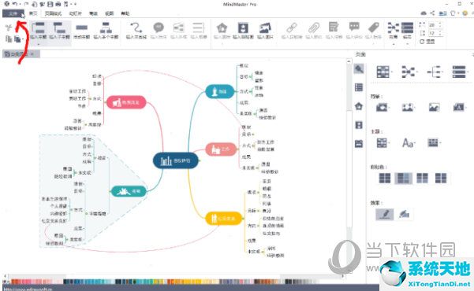Screen dimensions: 474x291
Task: Select the third rainbow color option
Action: pyautogui.click(x=422, y=179)
